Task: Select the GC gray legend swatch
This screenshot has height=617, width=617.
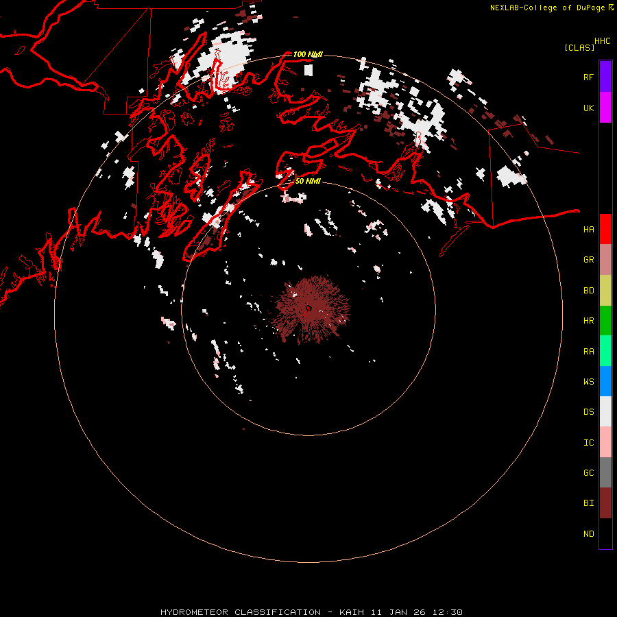Action: coord(605,472)
